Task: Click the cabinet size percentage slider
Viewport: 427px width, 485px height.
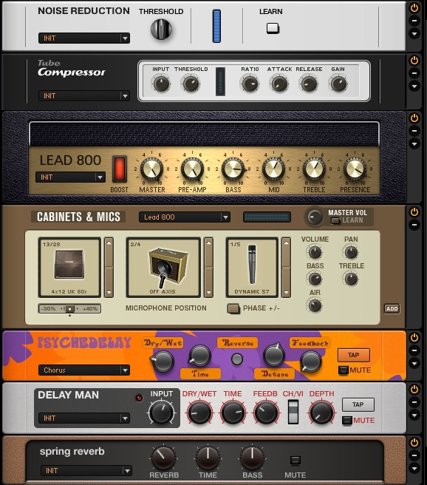Action: pos(69,309)
